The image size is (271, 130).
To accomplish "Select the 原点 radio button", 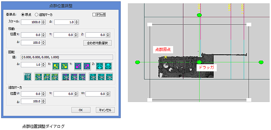I will tap(23, 14).
